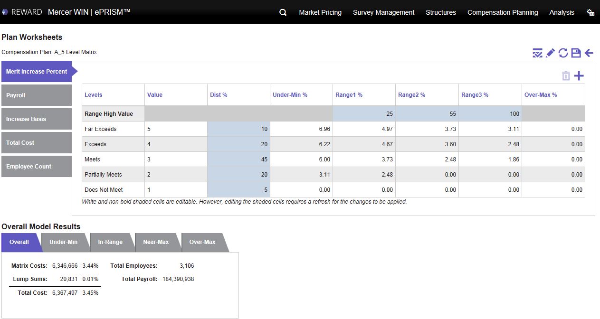Save the worksheet using the floppy disk icon

pos(576,53)
